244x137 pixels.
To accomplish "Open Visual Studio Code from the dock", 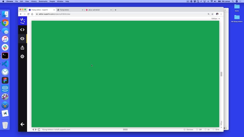I will (5, 64).
